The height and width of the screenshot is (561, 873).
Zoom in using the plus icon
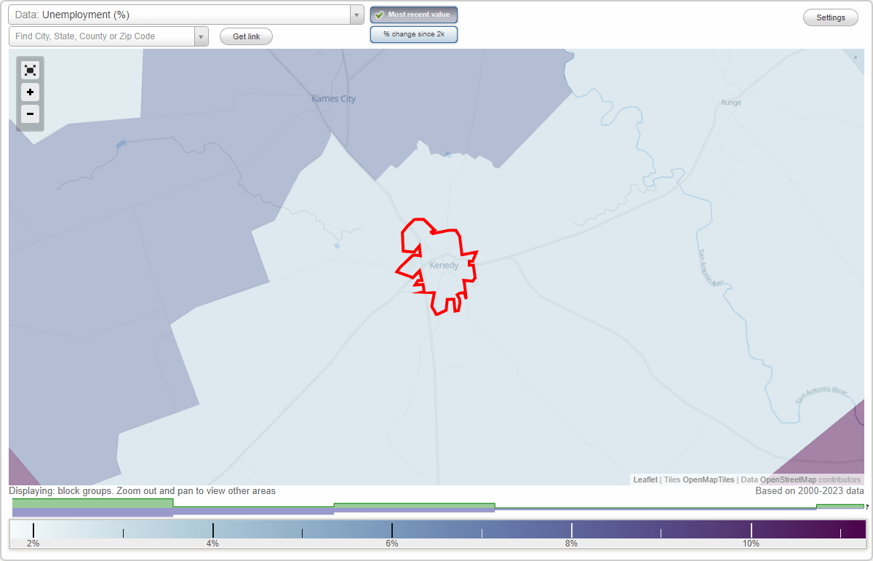coord(30,92)
